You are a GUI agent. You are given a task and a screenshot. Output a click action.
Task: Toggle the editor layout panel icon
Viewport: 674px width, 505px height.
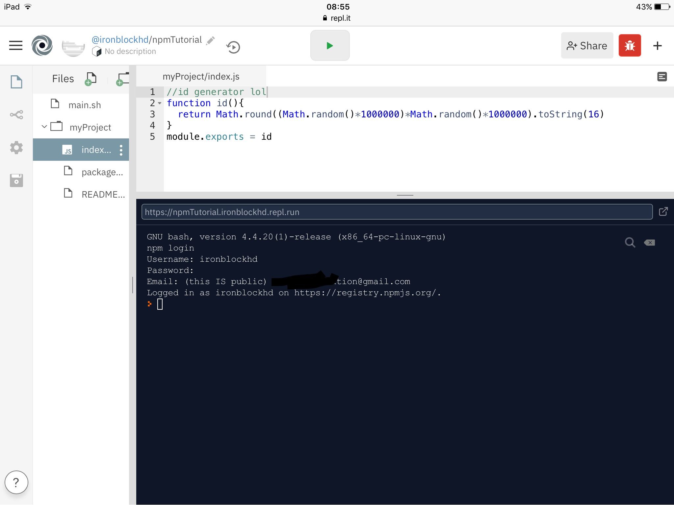[x=662, y=77]
